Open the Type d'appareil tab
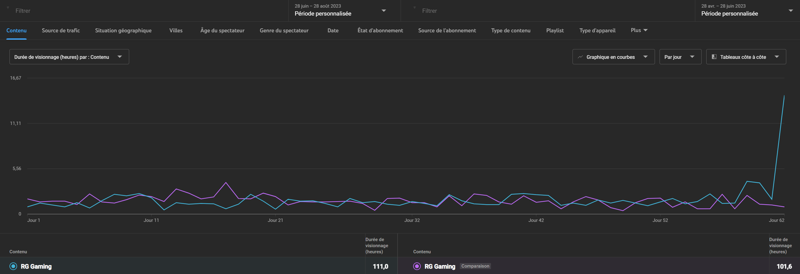This screenshot has width=800, height=274. click(597, 30)
